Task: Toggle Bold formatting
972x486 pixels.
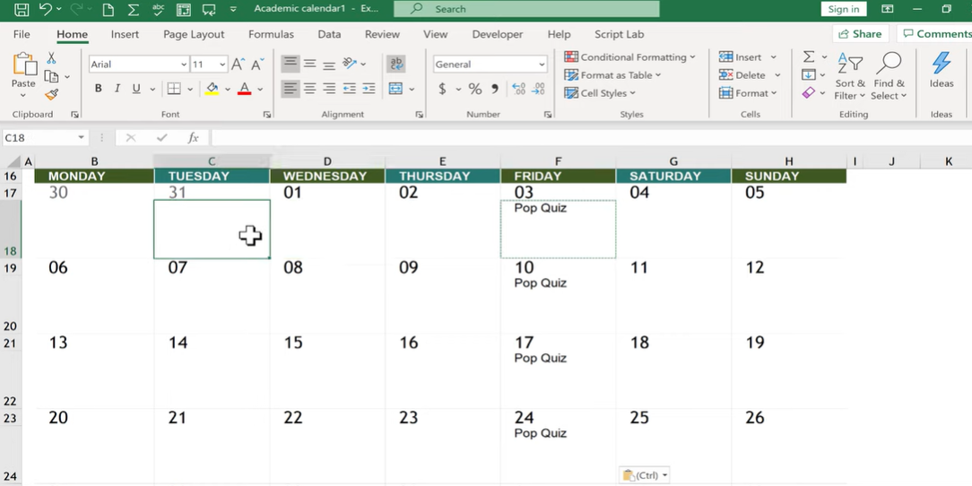Action: pyautogui.click(x=98, y=89)
